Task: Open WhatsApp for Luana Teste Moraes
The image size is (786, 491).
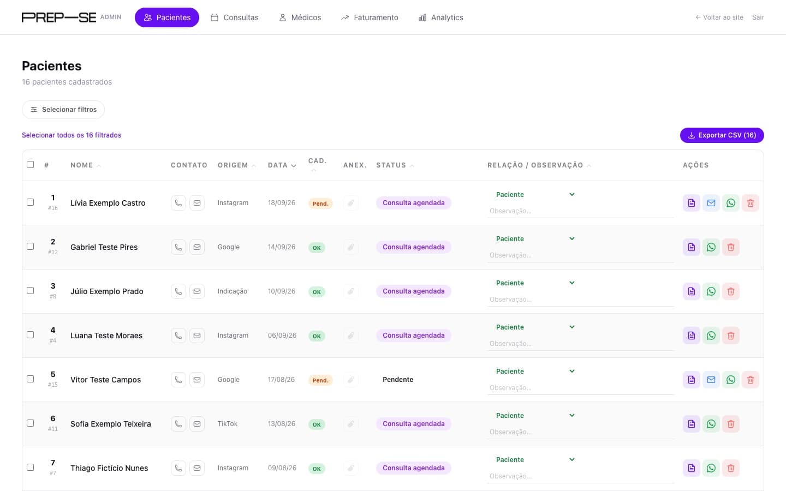Action: [x=711, y=336]
